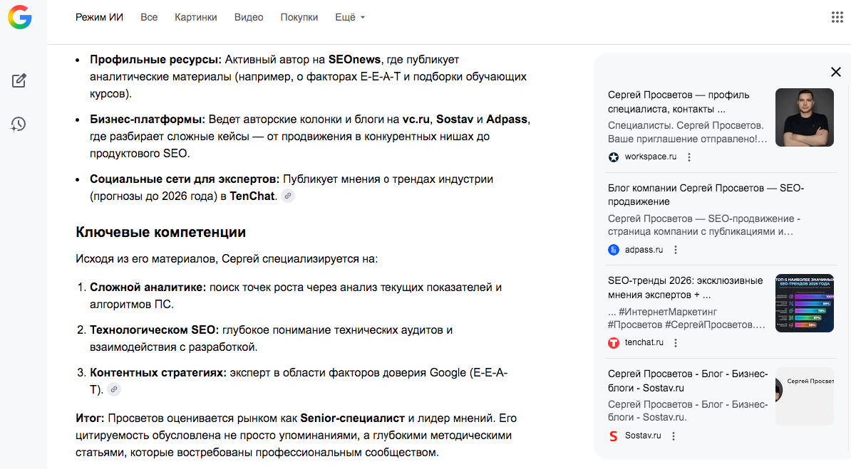Click the Sostav.ru favicon

[613, 436]
